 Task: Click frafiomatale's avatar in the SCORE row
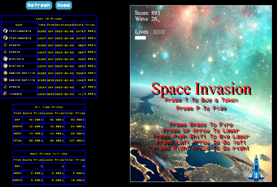[x=5, y=31]
